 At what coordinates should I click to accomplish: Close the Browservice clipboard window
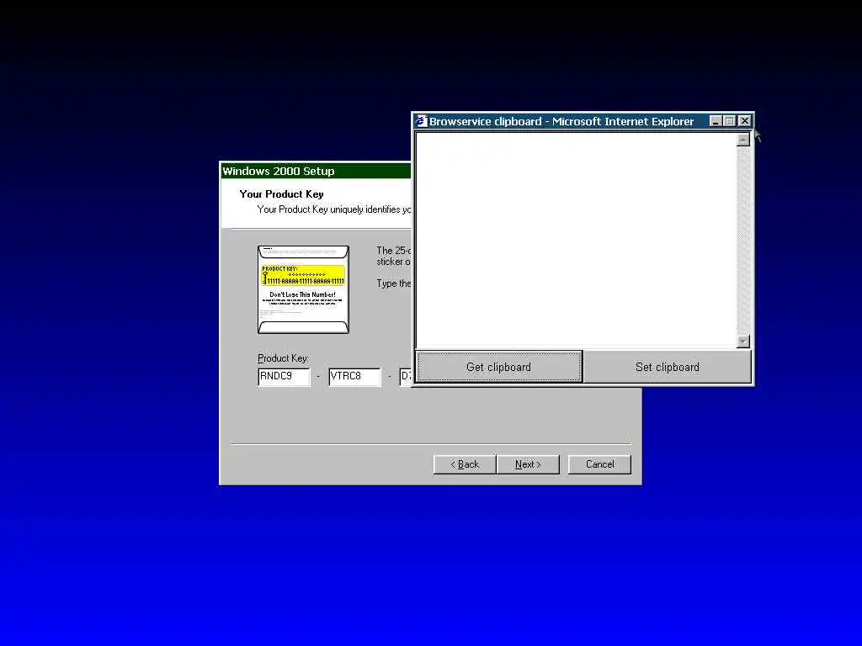click(744, 121)
